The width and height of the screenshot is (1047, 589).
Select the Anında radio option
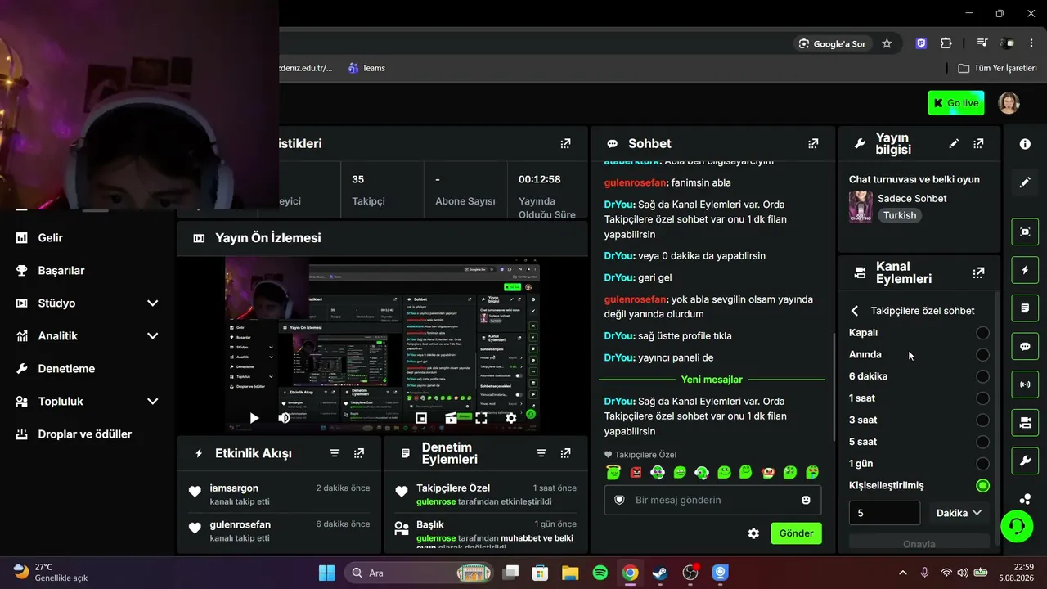pos(982,355)
